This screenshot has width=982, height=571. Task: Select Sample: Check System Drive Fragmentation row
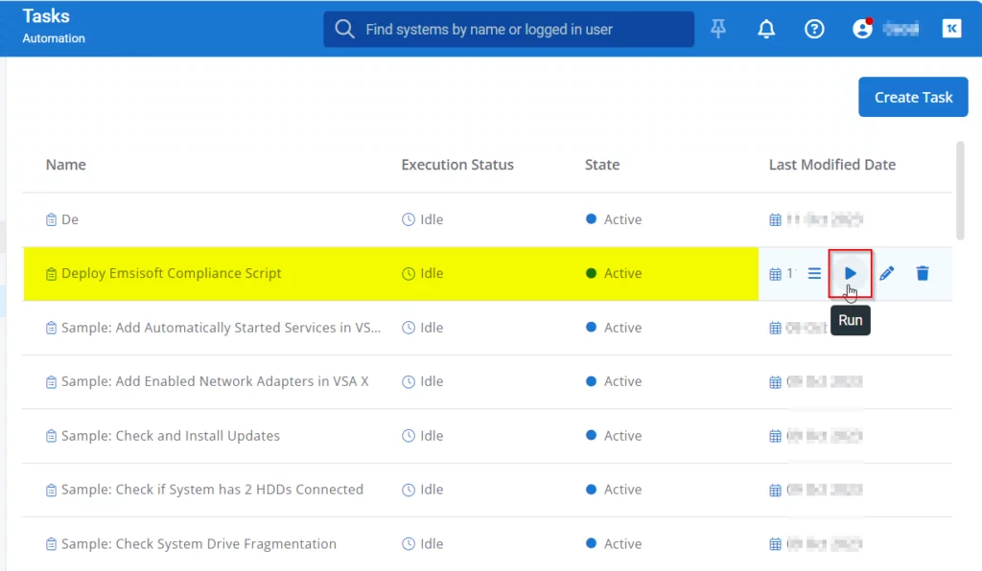click(199, 544)
